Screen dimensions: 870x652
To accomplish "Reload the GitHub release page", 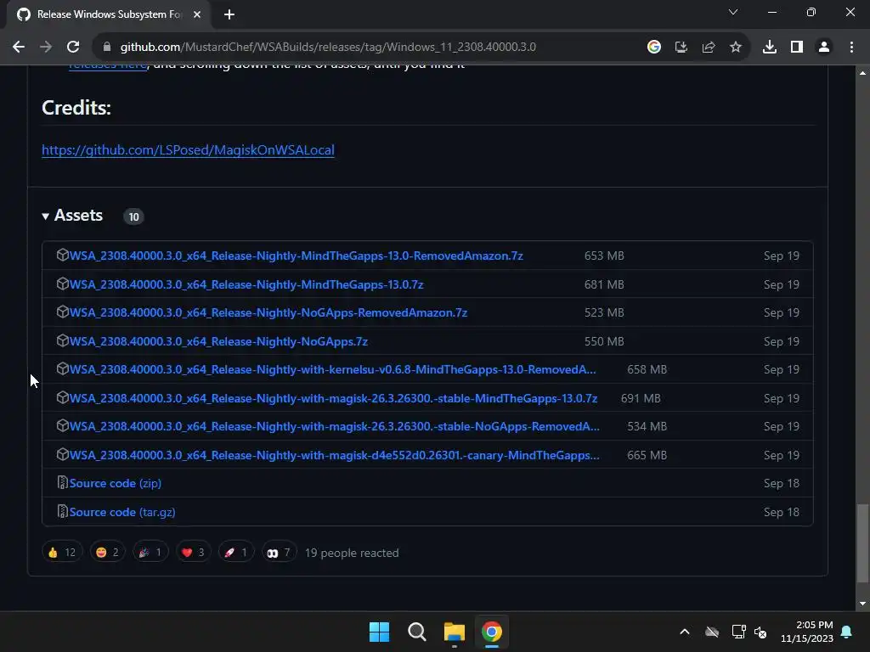I will (73, 48).
